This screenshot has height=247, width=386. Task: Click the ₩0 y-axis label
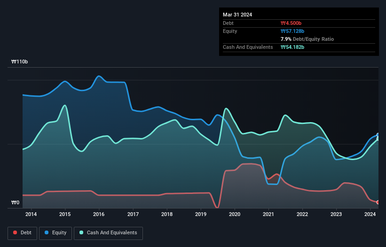tap(15, 202)
